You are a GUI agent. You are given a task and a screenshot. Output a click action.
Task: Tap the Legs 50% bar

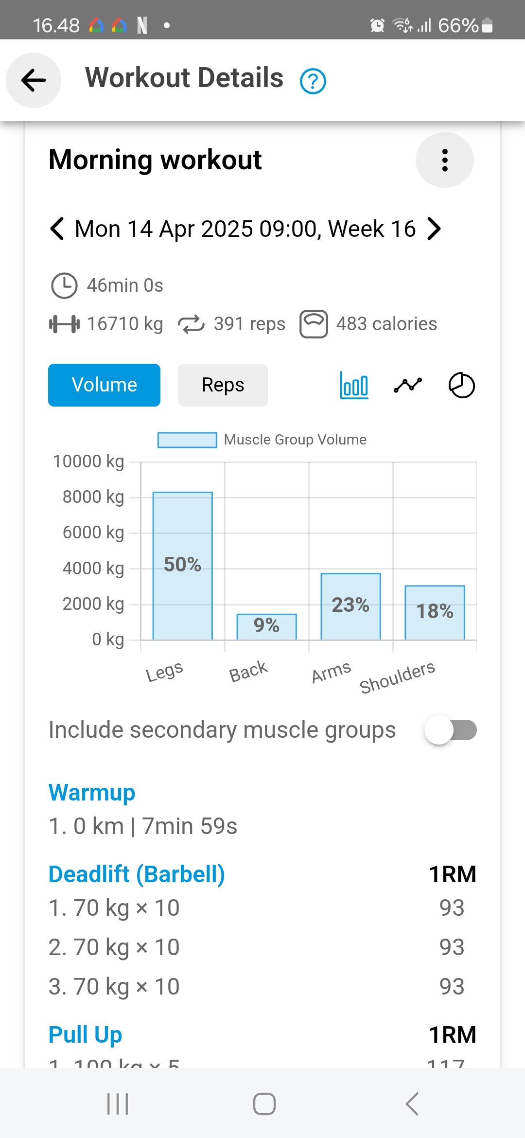tap(183, 566)
